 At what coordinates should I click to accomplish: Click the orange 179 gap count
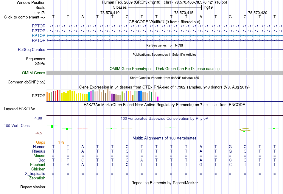pyautogui.click(x=61, y=142)
